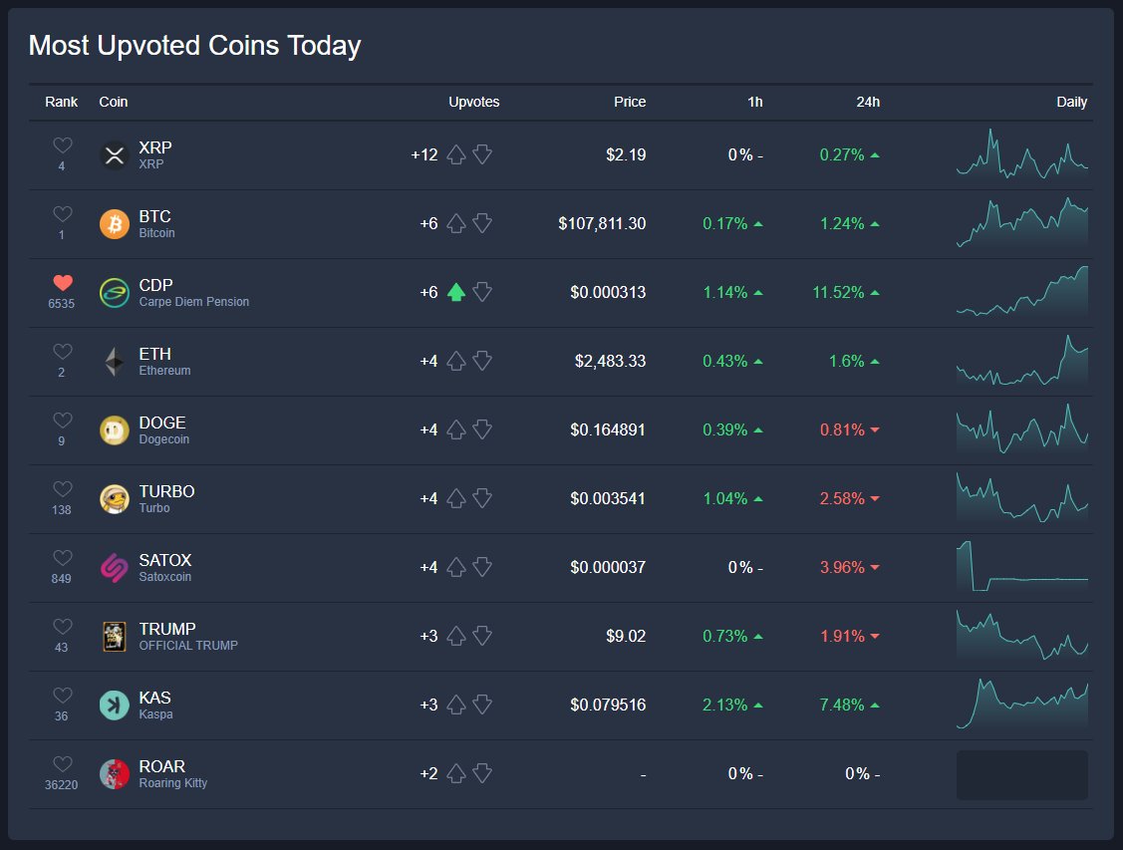The image size is (1123, 850).
Task: Open the ETH Ethereum name link
Action: pyautogui.click(x=164, y=361)
